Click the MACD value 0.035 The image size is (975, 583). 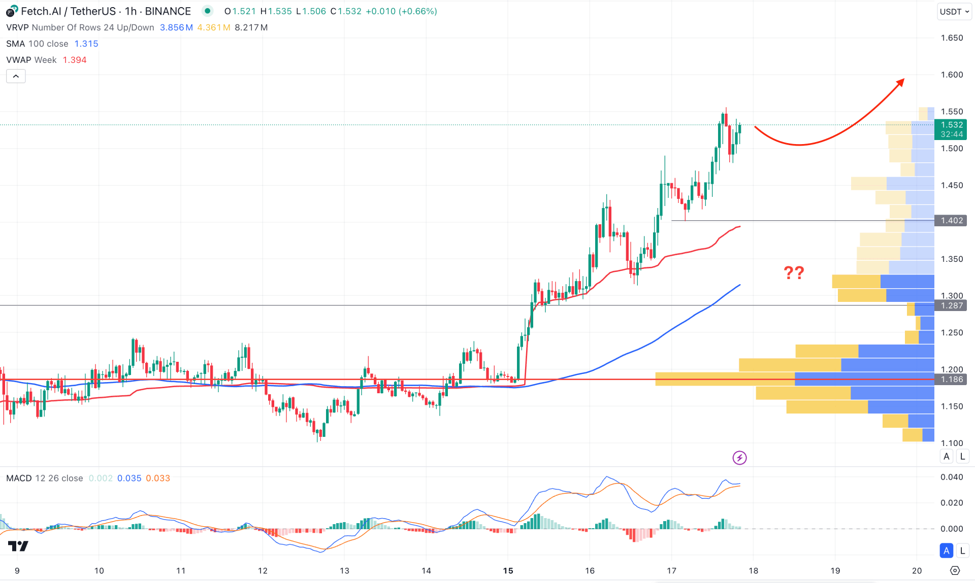click(x=129, y=478)
